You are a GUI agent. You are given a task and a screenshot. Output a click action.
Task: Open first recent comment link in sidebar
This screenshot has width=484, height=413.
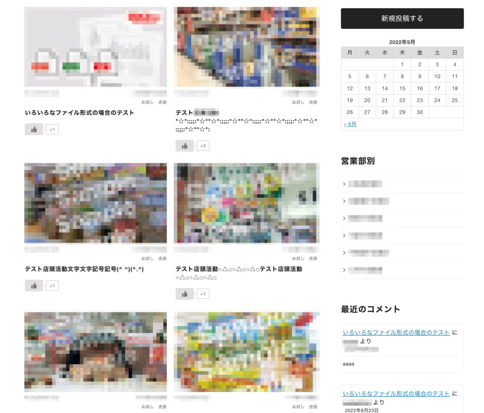pos(396,332)
